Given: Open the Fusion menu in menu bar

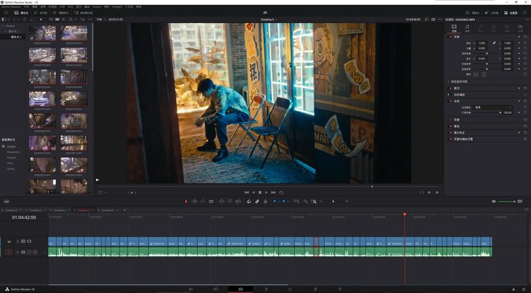Looking at the screenshot, I should tap(97, 7).
